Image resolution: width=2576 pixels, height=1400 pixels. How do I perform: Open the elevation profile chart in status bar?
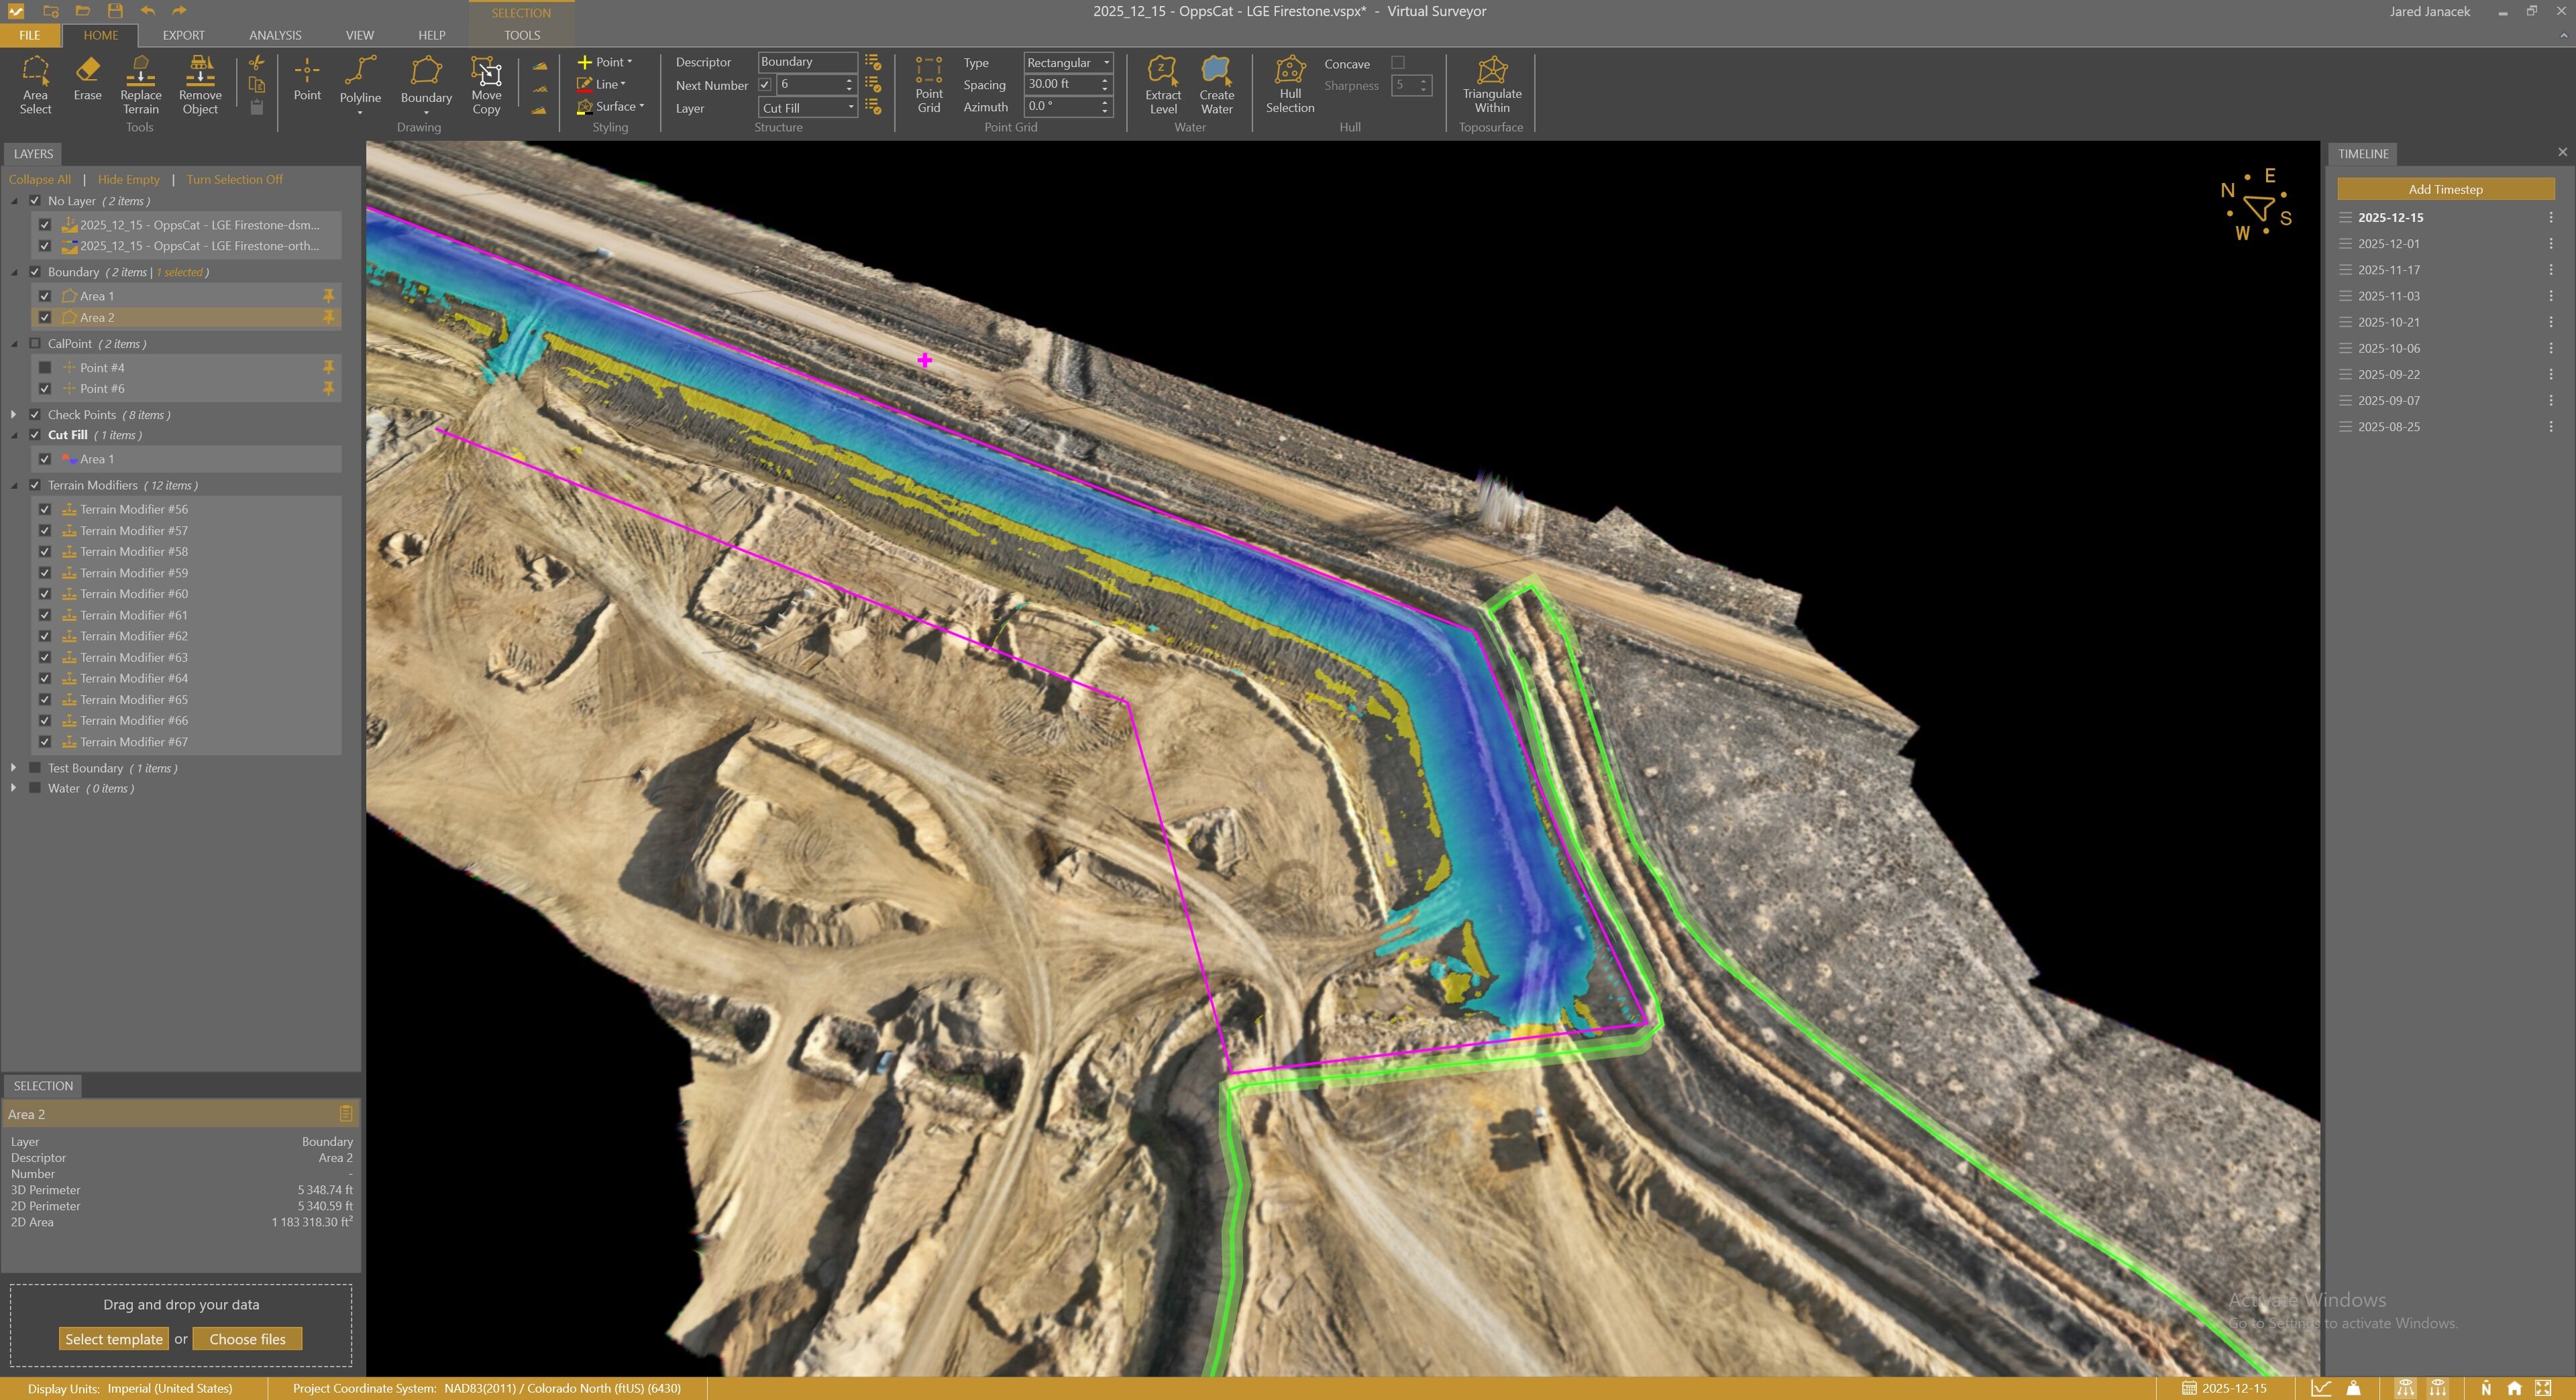click(2321, 1388)
